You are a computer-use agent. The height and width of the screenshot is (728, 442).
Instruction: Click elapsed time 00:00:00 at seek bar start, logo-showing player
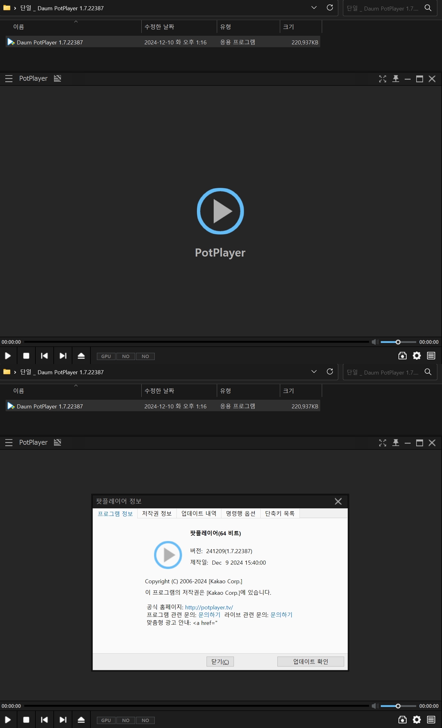[11, 342]
